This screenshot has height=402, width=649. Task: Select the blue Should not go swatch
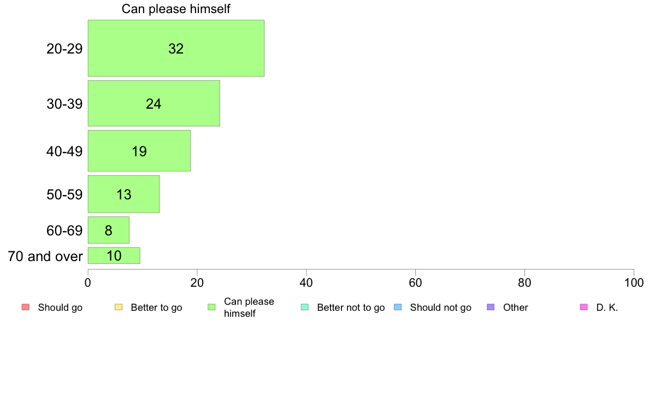398,307
